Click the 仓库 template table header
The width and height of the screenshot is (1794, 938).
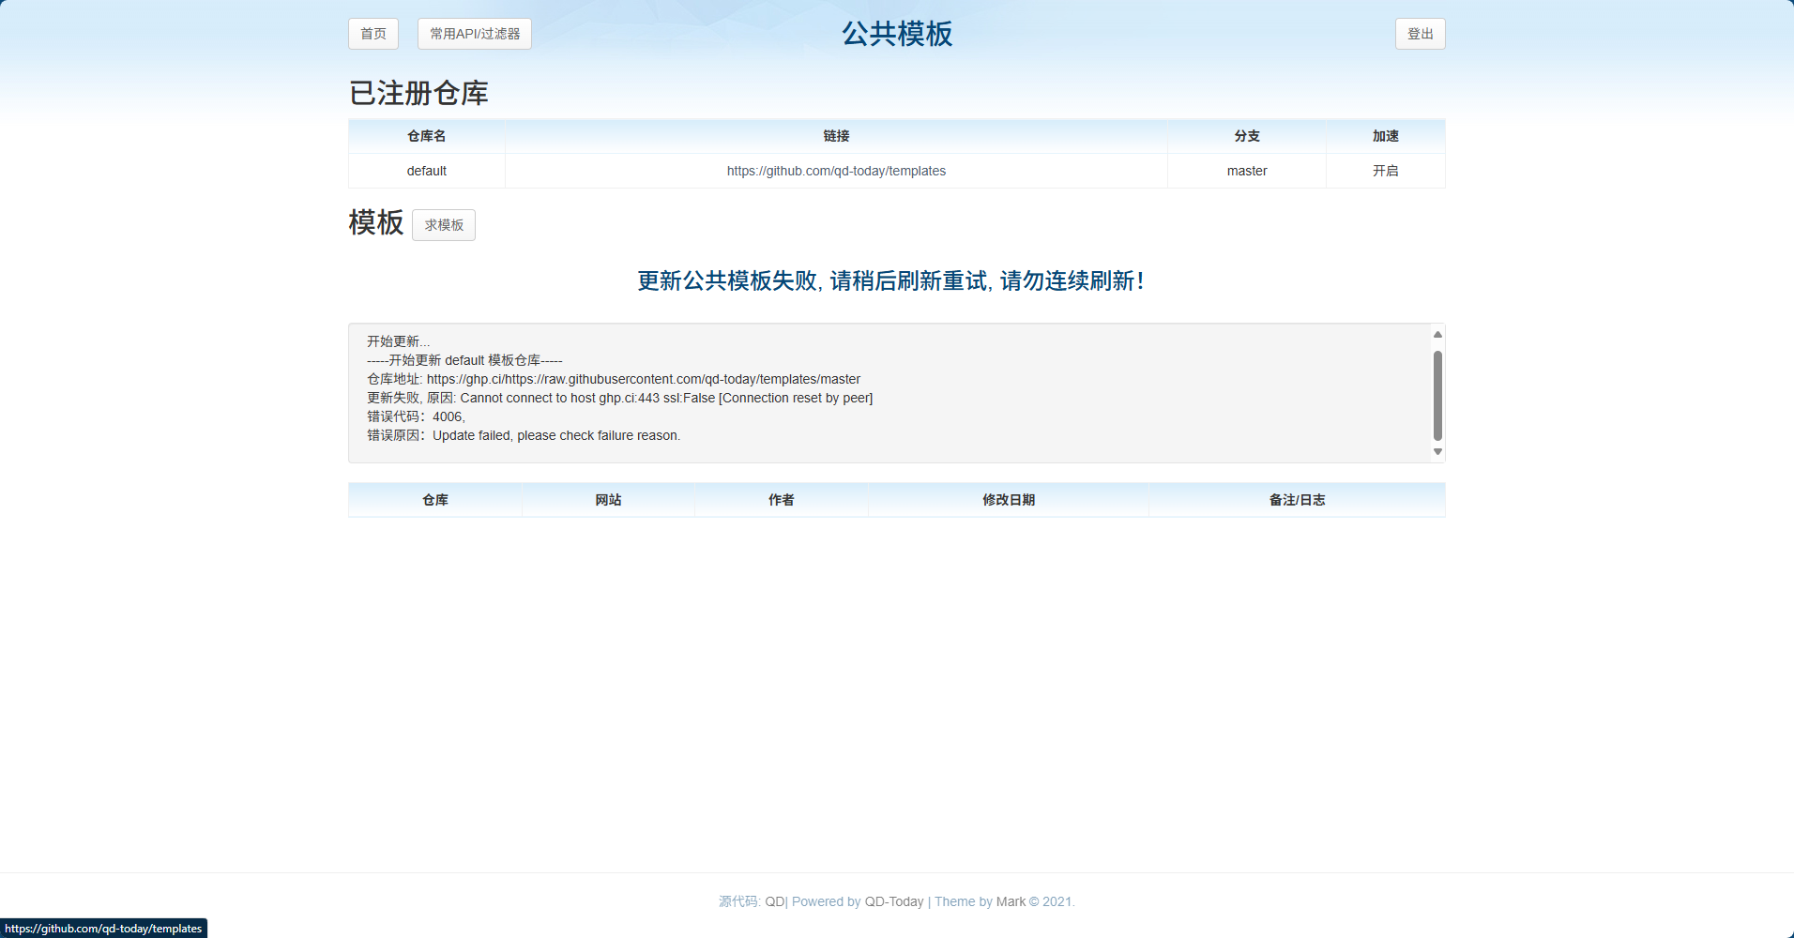tap(435, 500)
